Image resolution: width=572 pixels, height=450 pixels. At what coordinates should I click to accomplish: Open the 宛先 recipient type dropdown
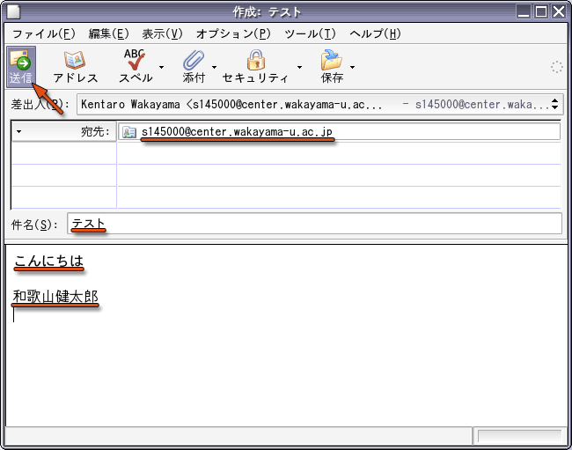coord(64,131)
